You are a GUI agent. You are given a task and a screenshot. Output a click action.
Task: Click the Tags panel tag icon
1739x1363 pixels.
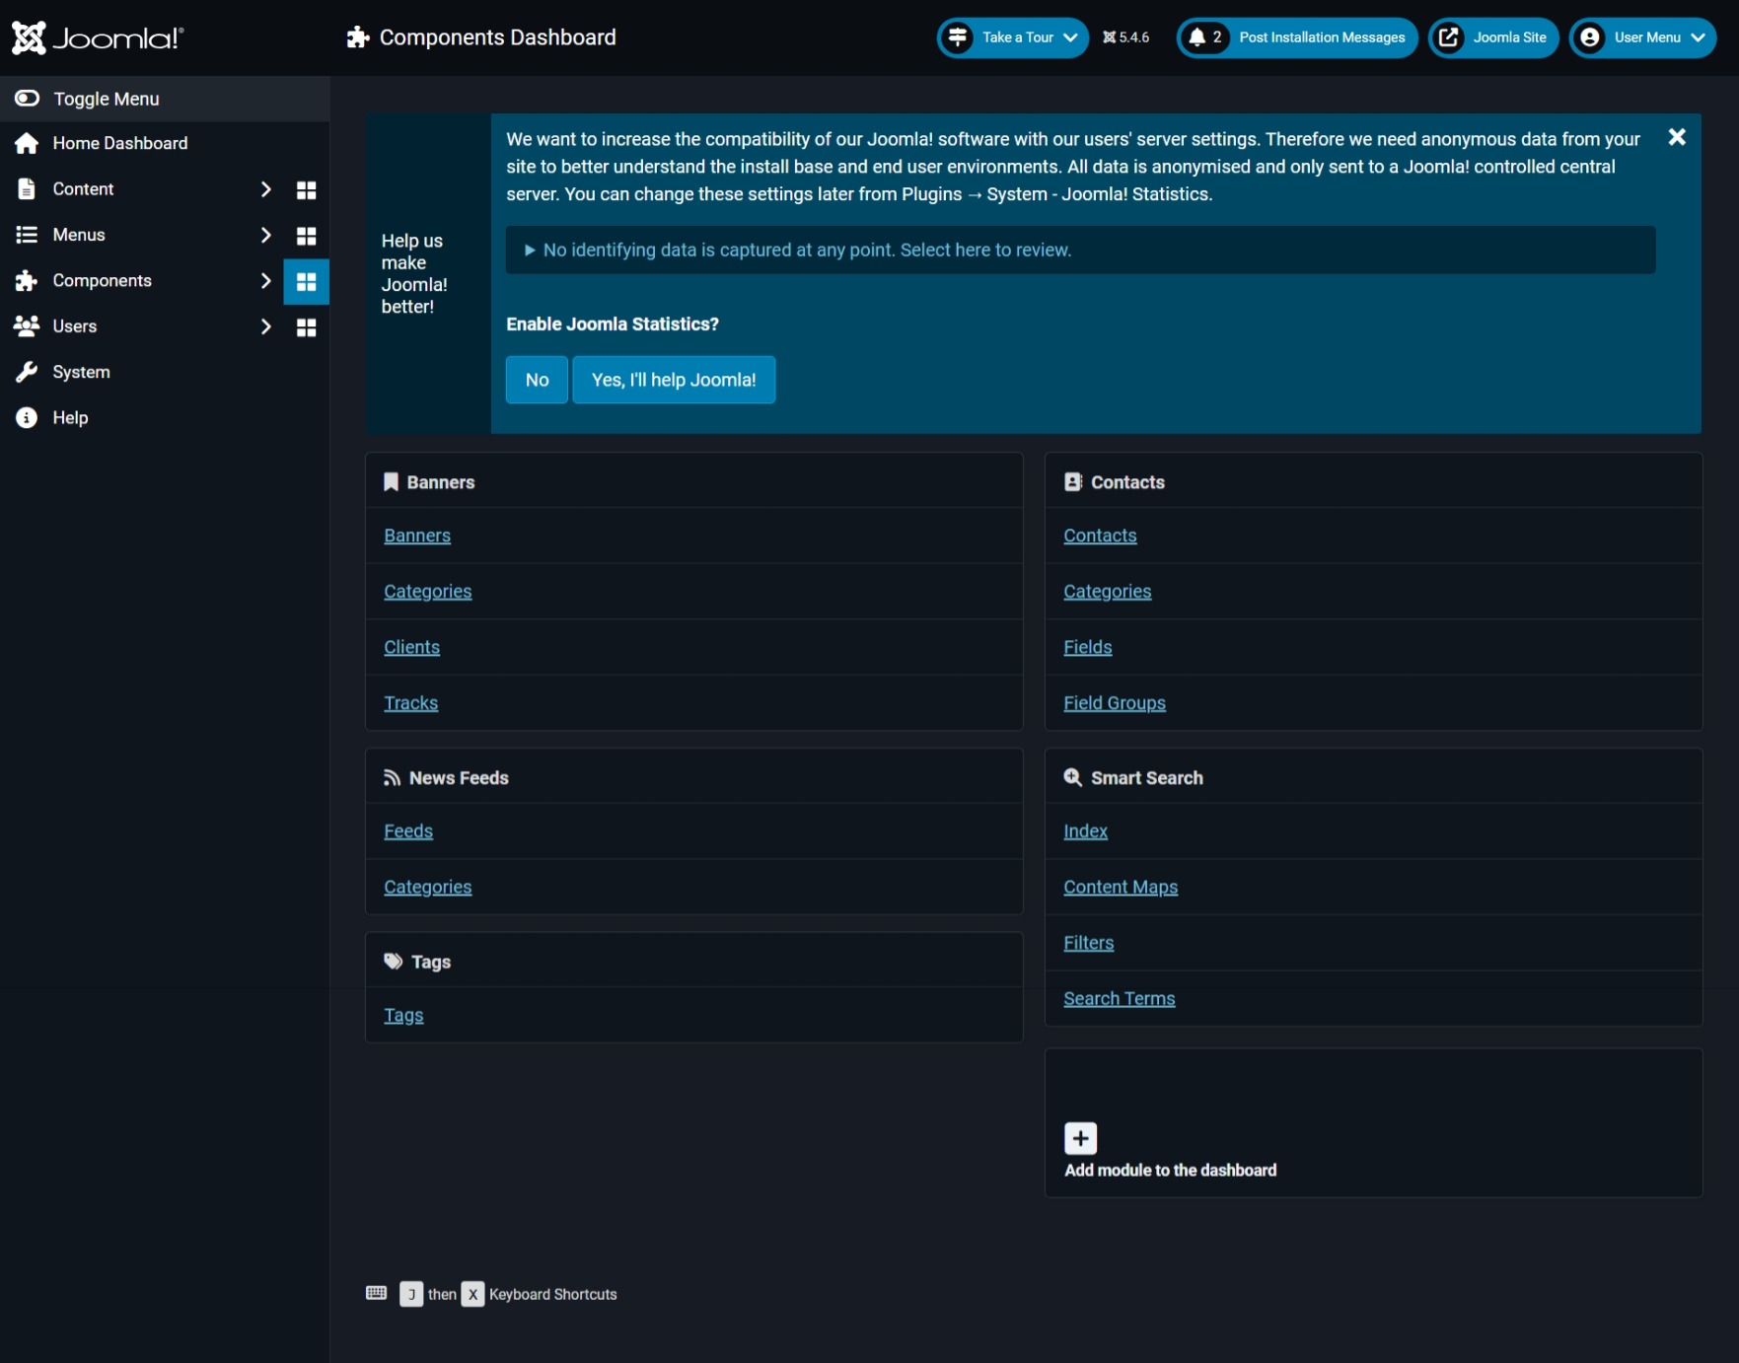point(394,962)
